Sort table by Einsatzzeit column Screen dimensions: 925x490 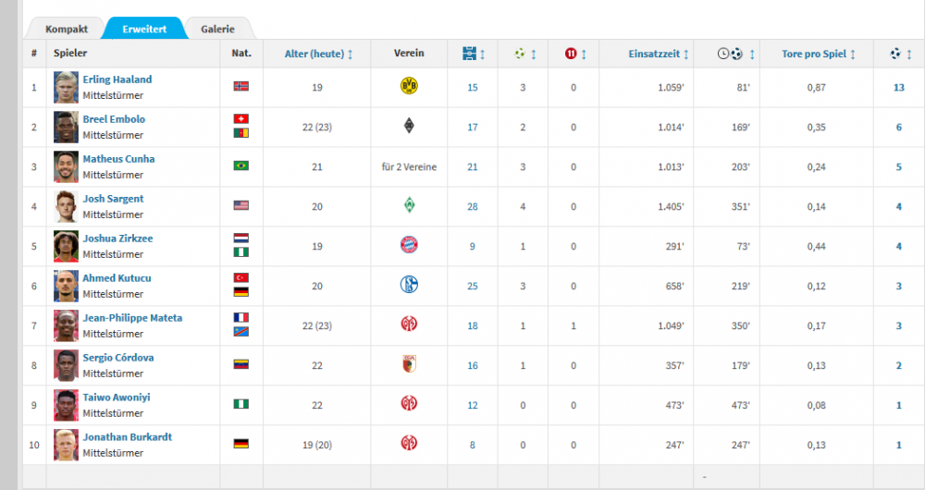pos(658,55)
